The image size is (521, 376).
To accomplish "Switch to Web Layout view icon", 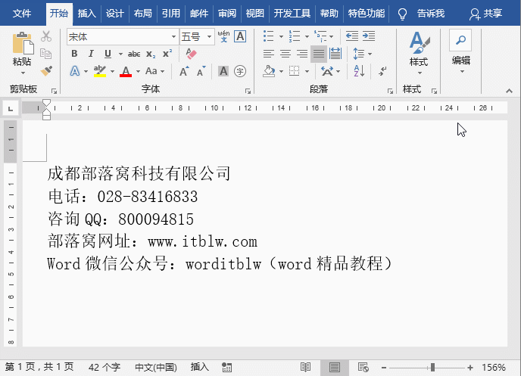I will (x=363, y=367).
